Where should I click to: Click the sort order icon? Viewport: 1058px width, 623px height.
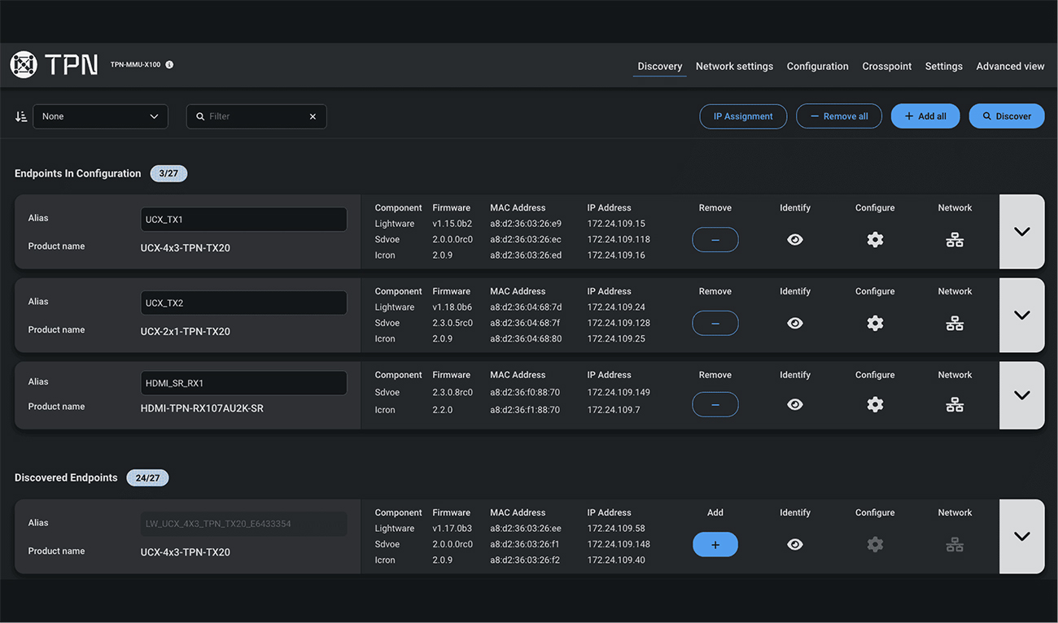click(21, 116)
